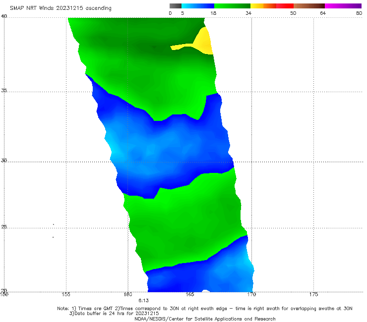Click the latitude label '25'
This screenshot has width=367, height=322.
tap(4, 226)
